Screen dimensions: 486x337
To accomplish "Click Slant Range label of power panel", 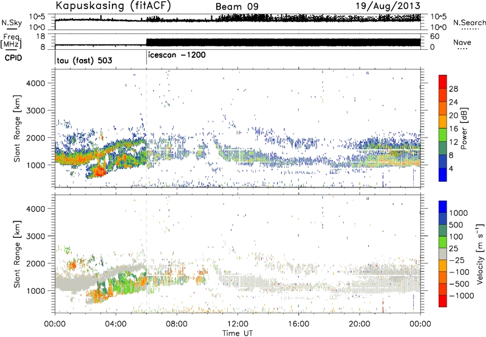I will click(x=17, y=128).
